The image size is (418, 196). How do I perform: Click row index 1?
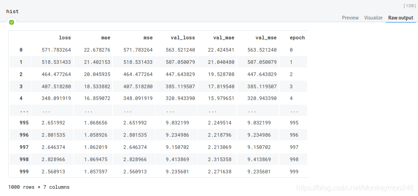coord(21,62)
